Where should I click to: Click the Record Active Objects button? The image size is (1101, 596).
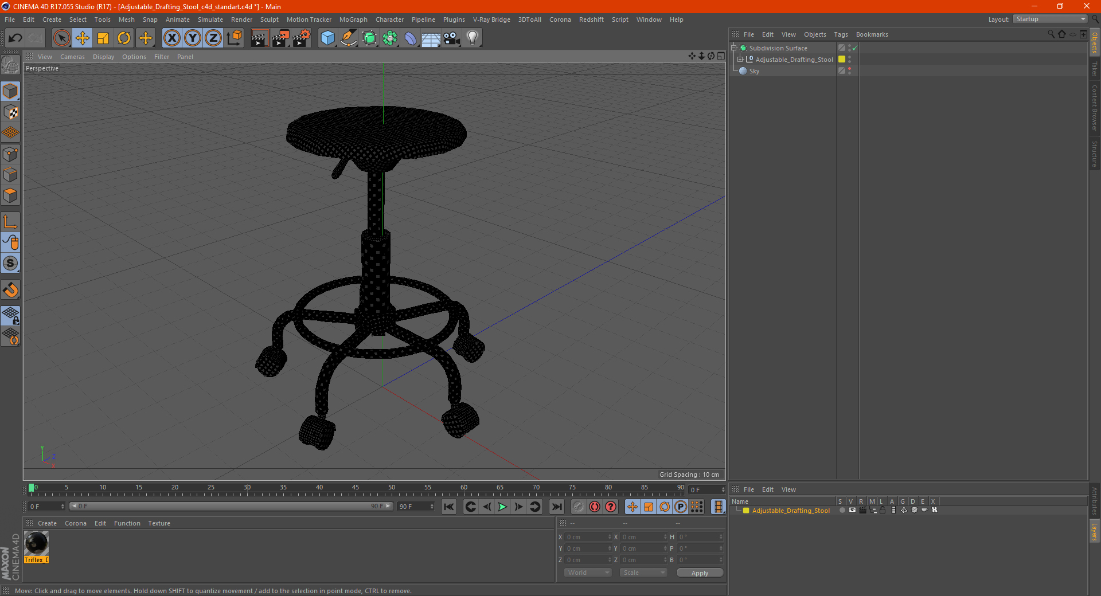(579, 507)
